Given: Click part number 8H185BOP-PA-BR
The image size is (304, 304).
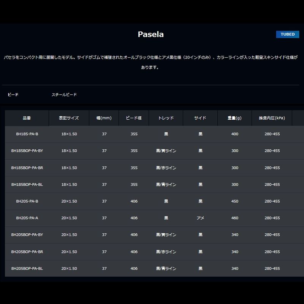Looking at the screenshot, I should tap(27, 168).
